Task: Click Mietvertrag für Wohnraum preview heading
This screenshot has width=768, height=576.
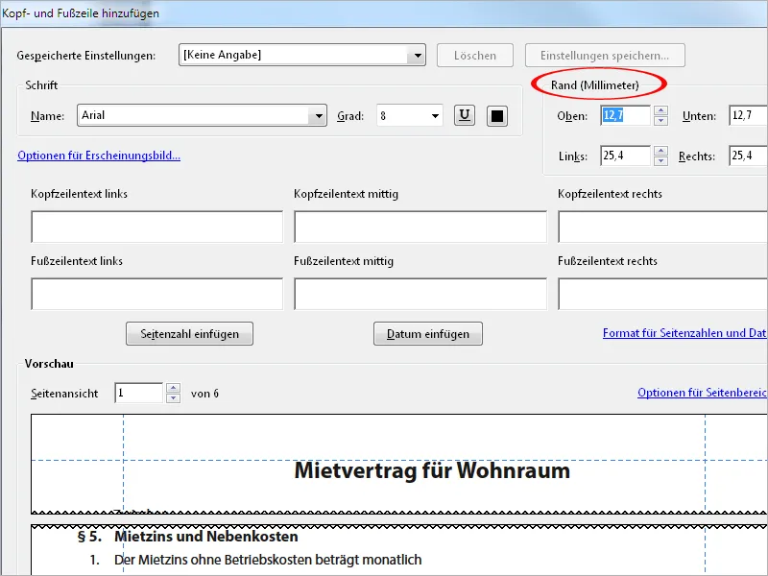Action: [432, 470]
